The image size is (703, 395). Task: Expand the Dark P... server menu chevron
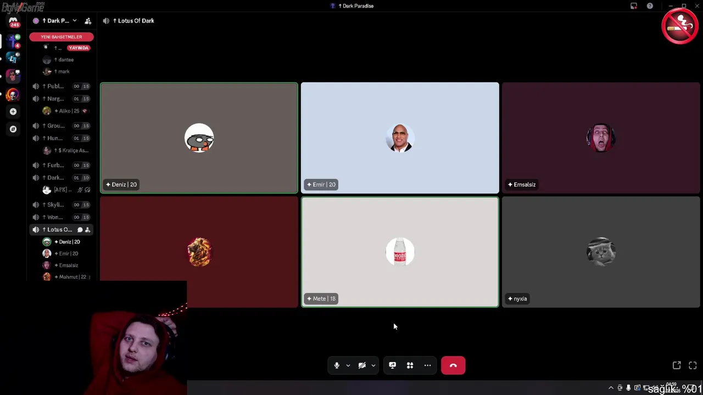pos(75,21)
